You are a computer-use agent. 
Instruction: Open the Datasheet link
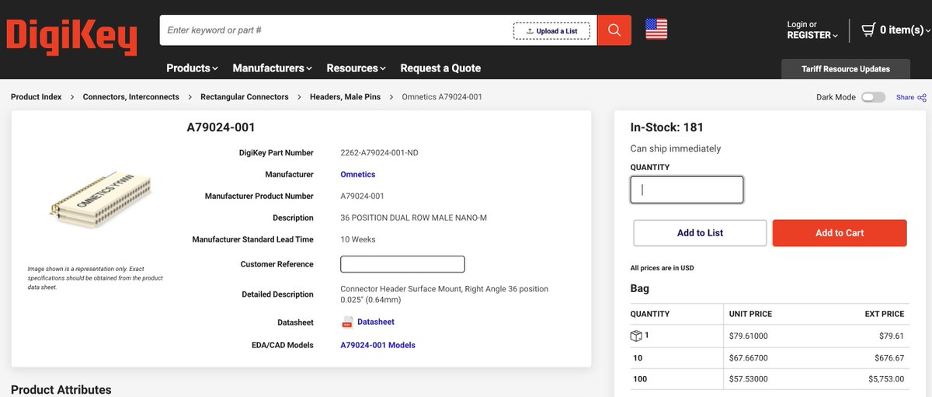tap(376, 322)
